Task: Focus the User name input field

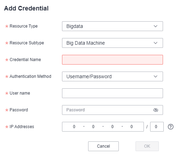Action: [x=113, y=93]
